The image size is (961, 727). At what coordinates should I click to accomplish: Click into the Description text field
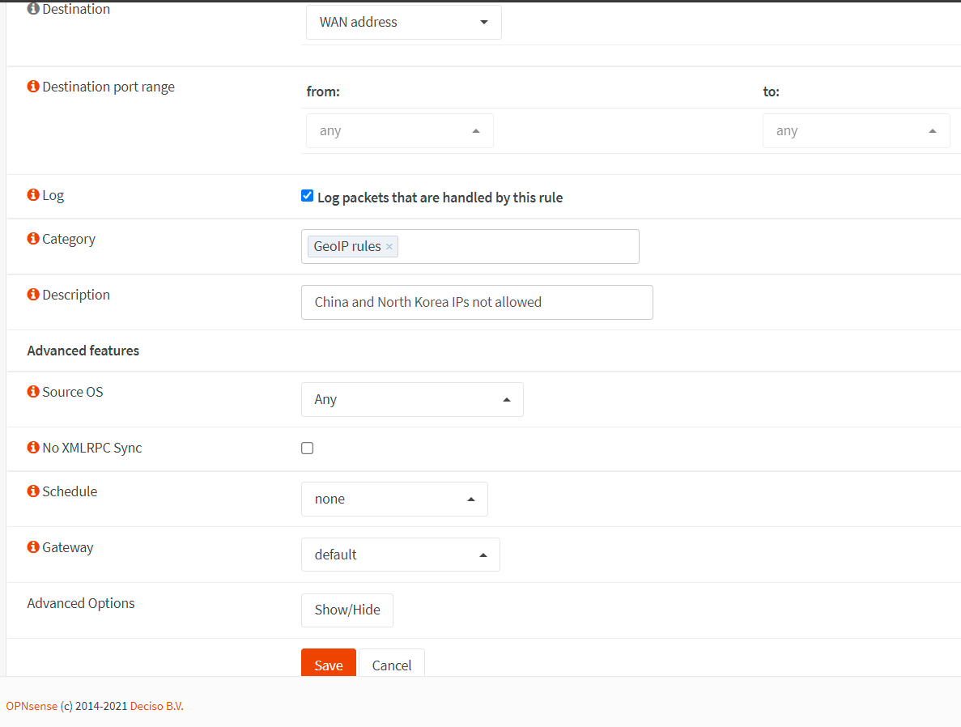tap(476, 302)
